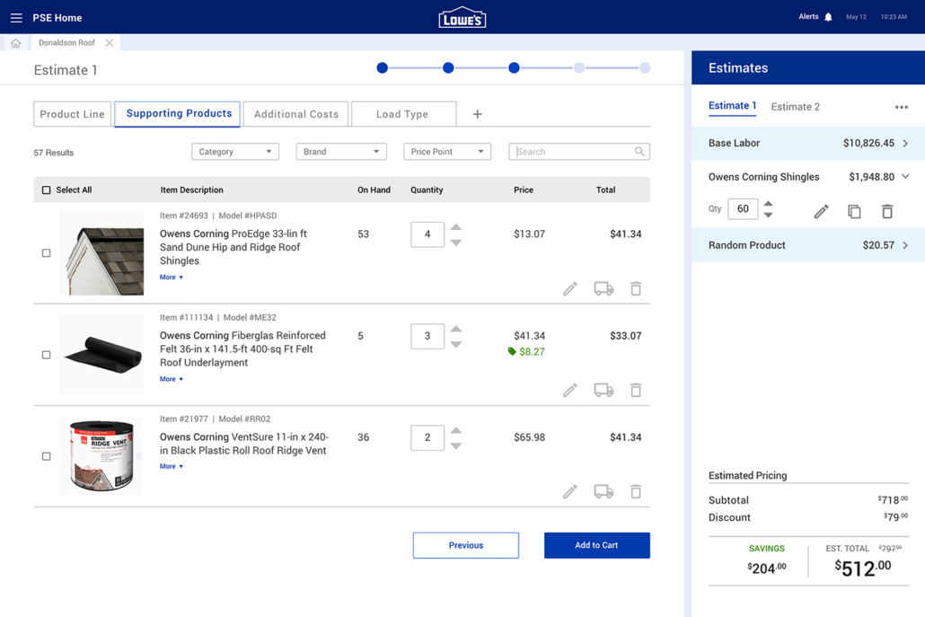925x617 pixels.
Task: Click the Previous button
Action: click(x=466, y=546)
